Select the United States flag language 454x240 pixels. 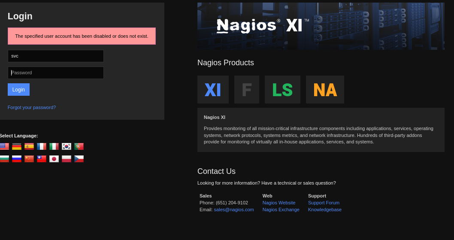[x=4, y=146]
